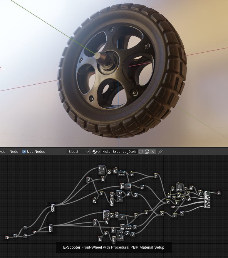The image size is (228, 258).
Task: Click the Metal Brushed_Dark material name field
Action: click(x=119, y=152)
